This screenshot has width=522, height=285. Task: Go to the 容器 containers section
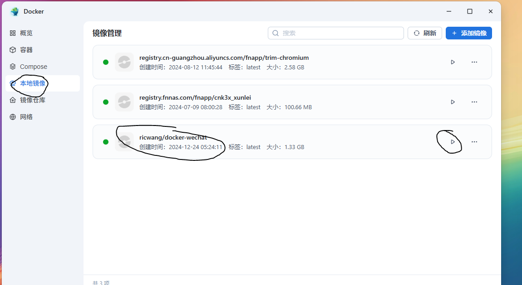pos(43,50)
